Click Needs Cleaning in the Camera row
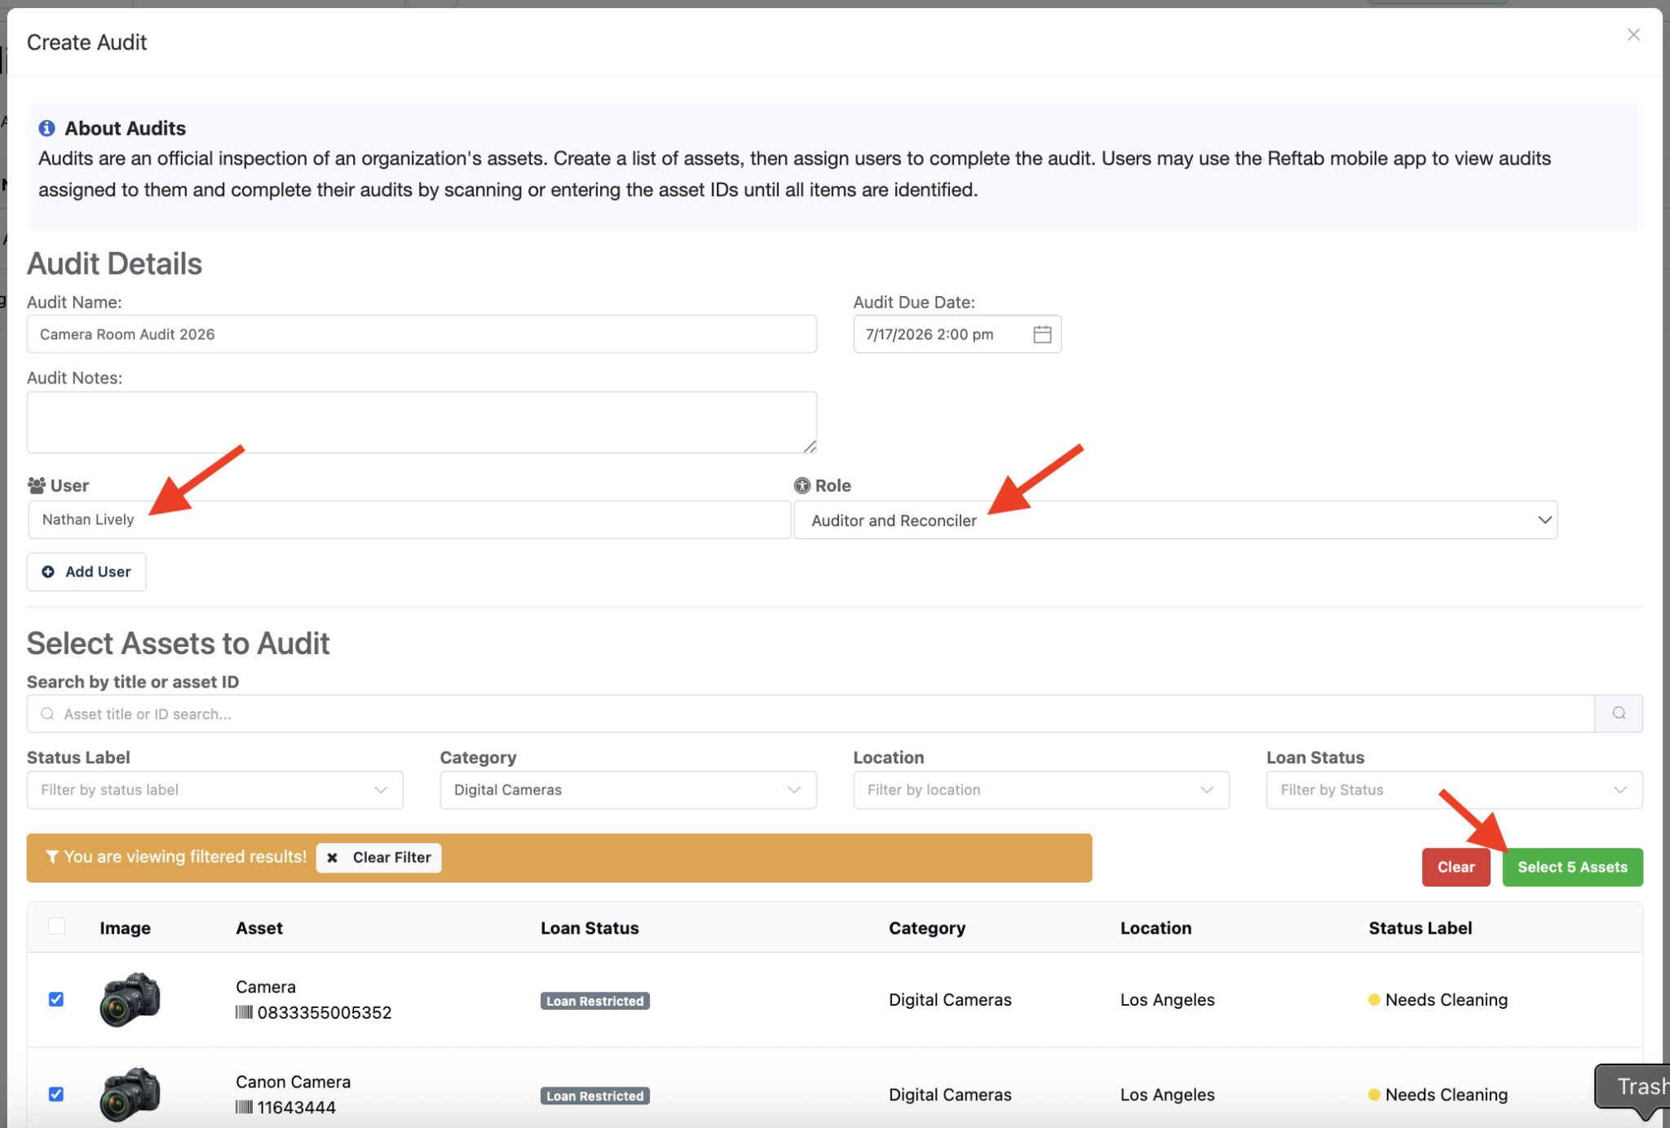The image size is (1670, 1128). [1447, 1000]
